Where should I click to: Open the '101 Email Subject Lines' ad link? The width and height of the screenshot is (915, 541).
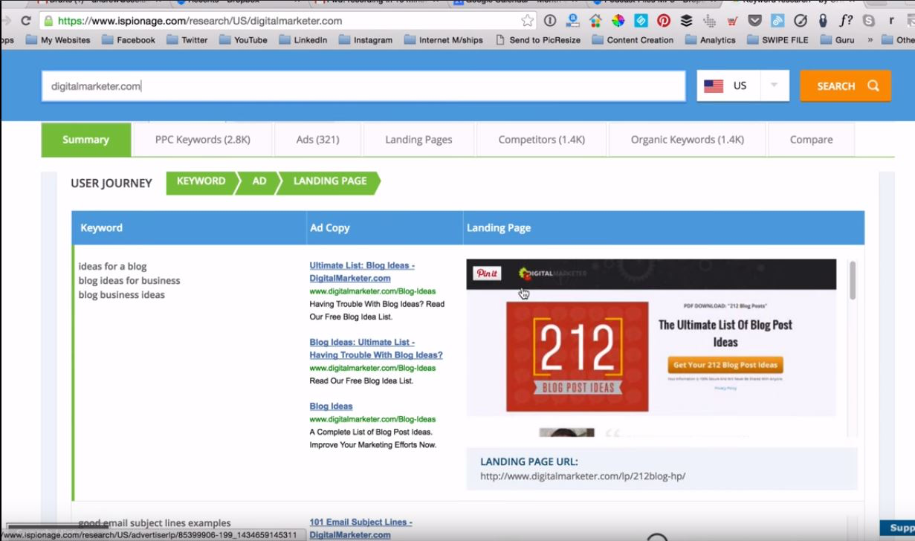(x=361, y=528)
